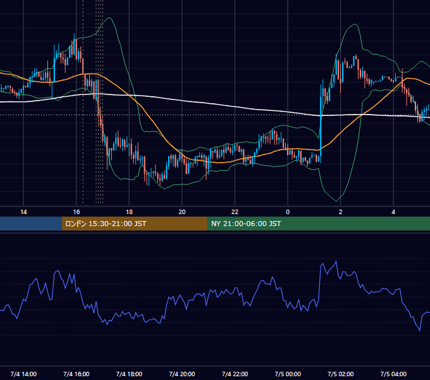Click the '18' hour label on price chart axis
The image size is (430, 380).
pyautogui.click(x=129, y=212)
